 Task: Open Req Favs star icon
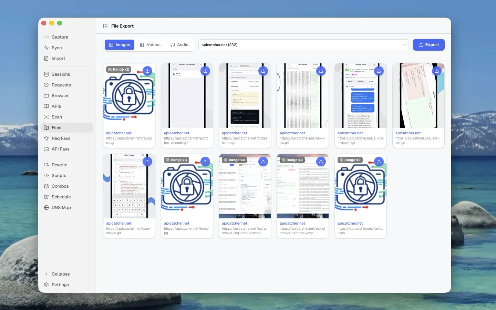[46, 138]
